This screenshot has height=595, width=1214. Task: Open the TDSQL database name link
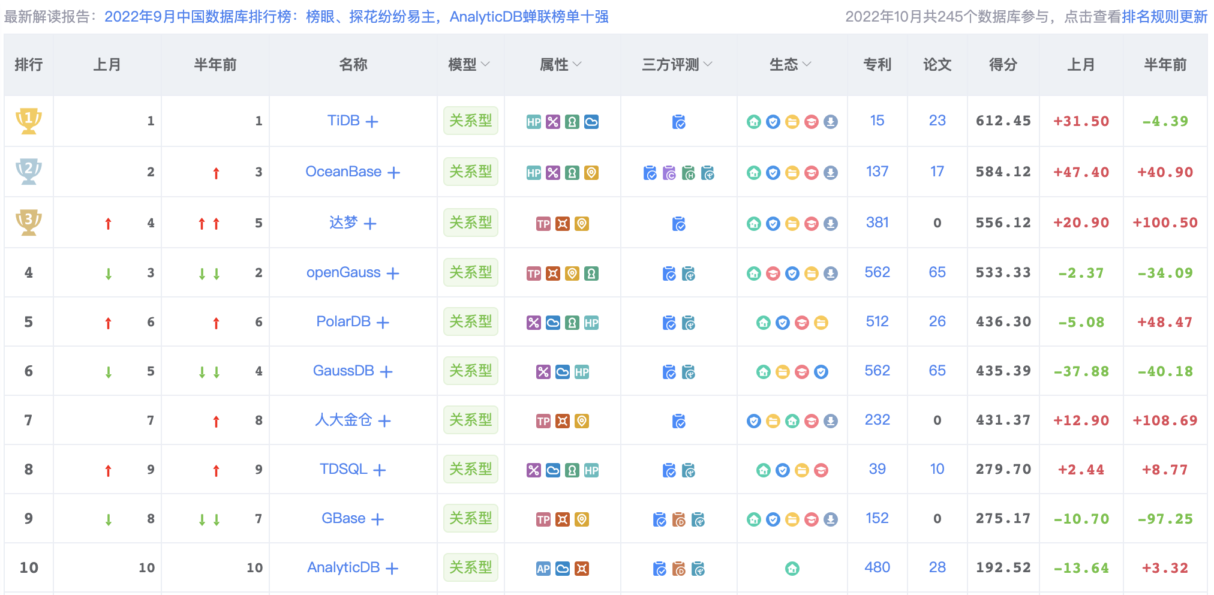point(344,469)
